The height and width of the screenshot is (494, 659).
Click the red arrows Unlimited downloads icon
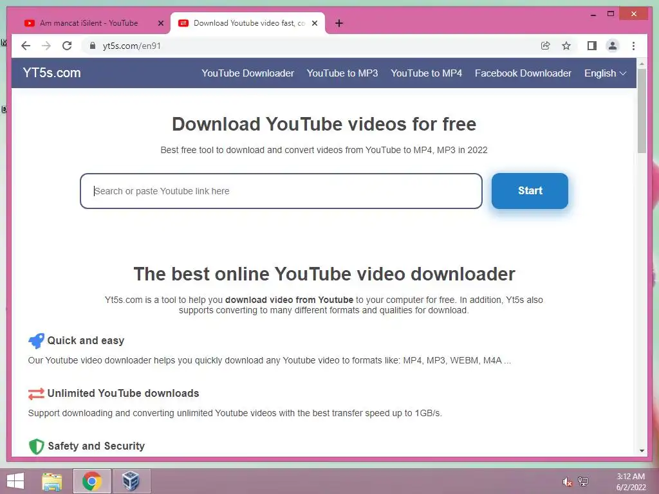click(36, 394)
